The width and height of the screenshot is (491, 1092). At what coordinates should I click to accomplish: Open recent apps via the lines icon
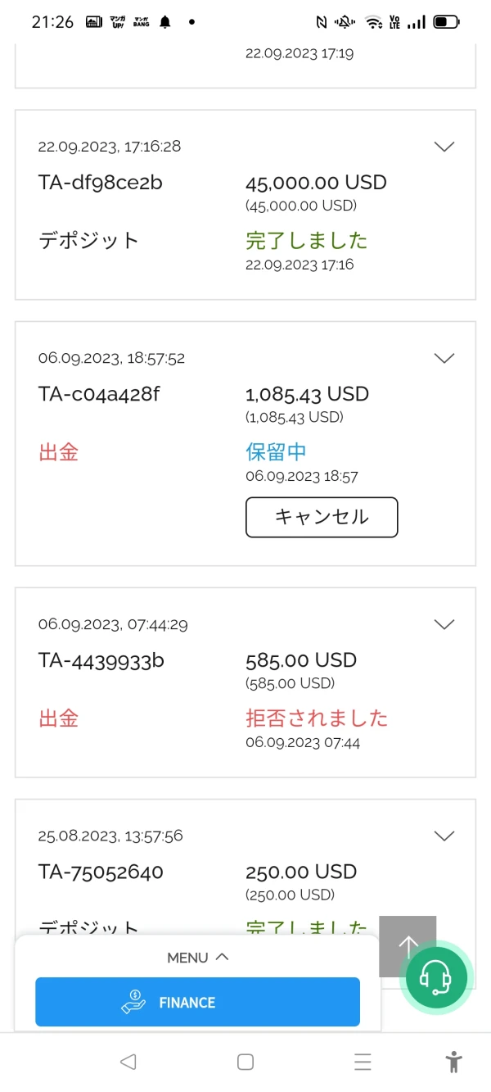[x=363, y=1061]
